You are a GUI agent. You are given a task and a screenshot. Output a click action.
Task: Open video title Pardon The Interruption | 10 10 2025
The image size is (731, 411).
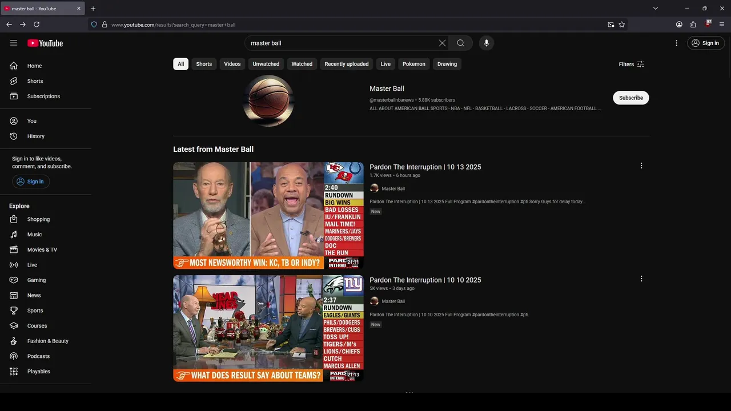[425, 280]
